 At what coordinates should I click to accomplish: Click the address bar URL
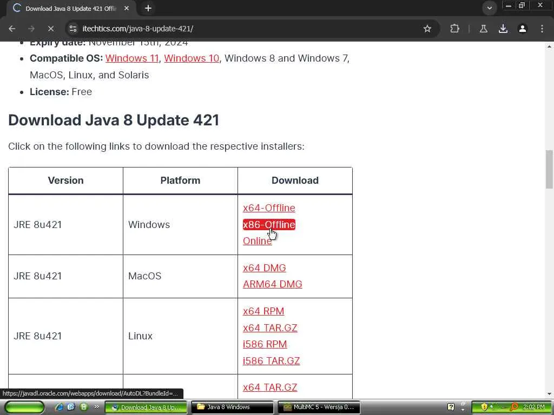pos(138,29)
